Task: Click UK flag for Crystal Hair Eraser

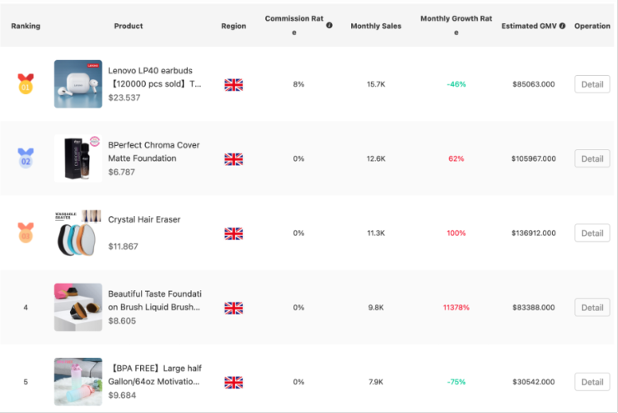Action: click(234, 233)
